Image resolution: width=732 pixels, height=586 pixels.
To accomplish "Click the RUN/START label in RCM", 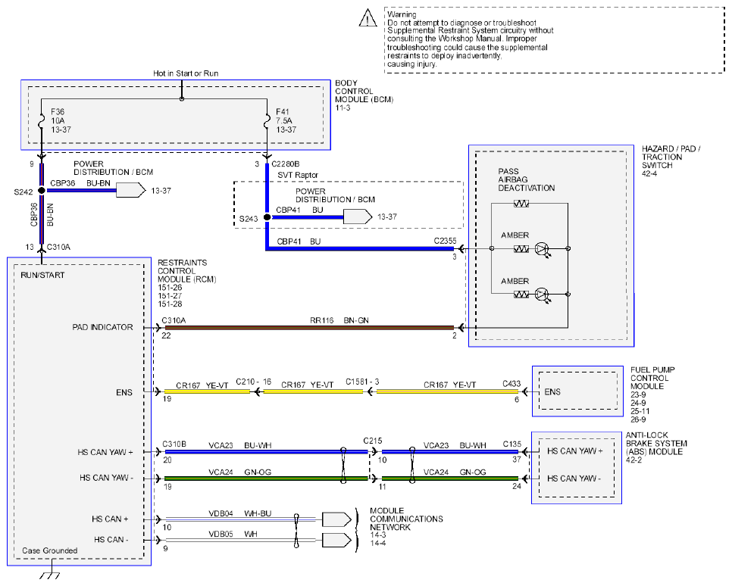I will click(42, 275).
